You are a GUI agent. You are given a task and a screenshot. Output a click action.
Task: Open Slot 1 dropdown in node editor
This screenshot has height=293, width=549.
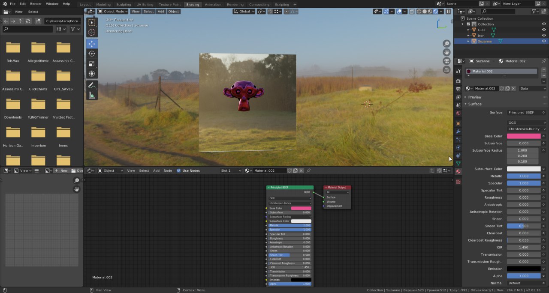231,170
